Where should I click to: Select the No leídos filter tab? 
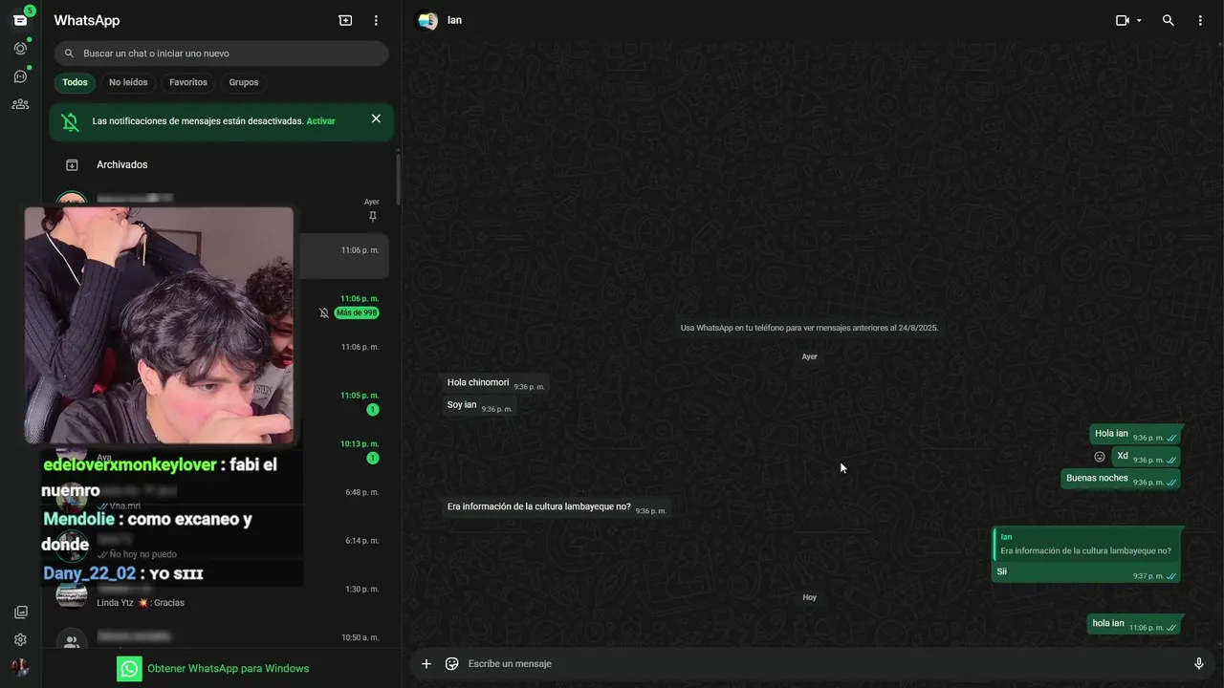point(128,82)
